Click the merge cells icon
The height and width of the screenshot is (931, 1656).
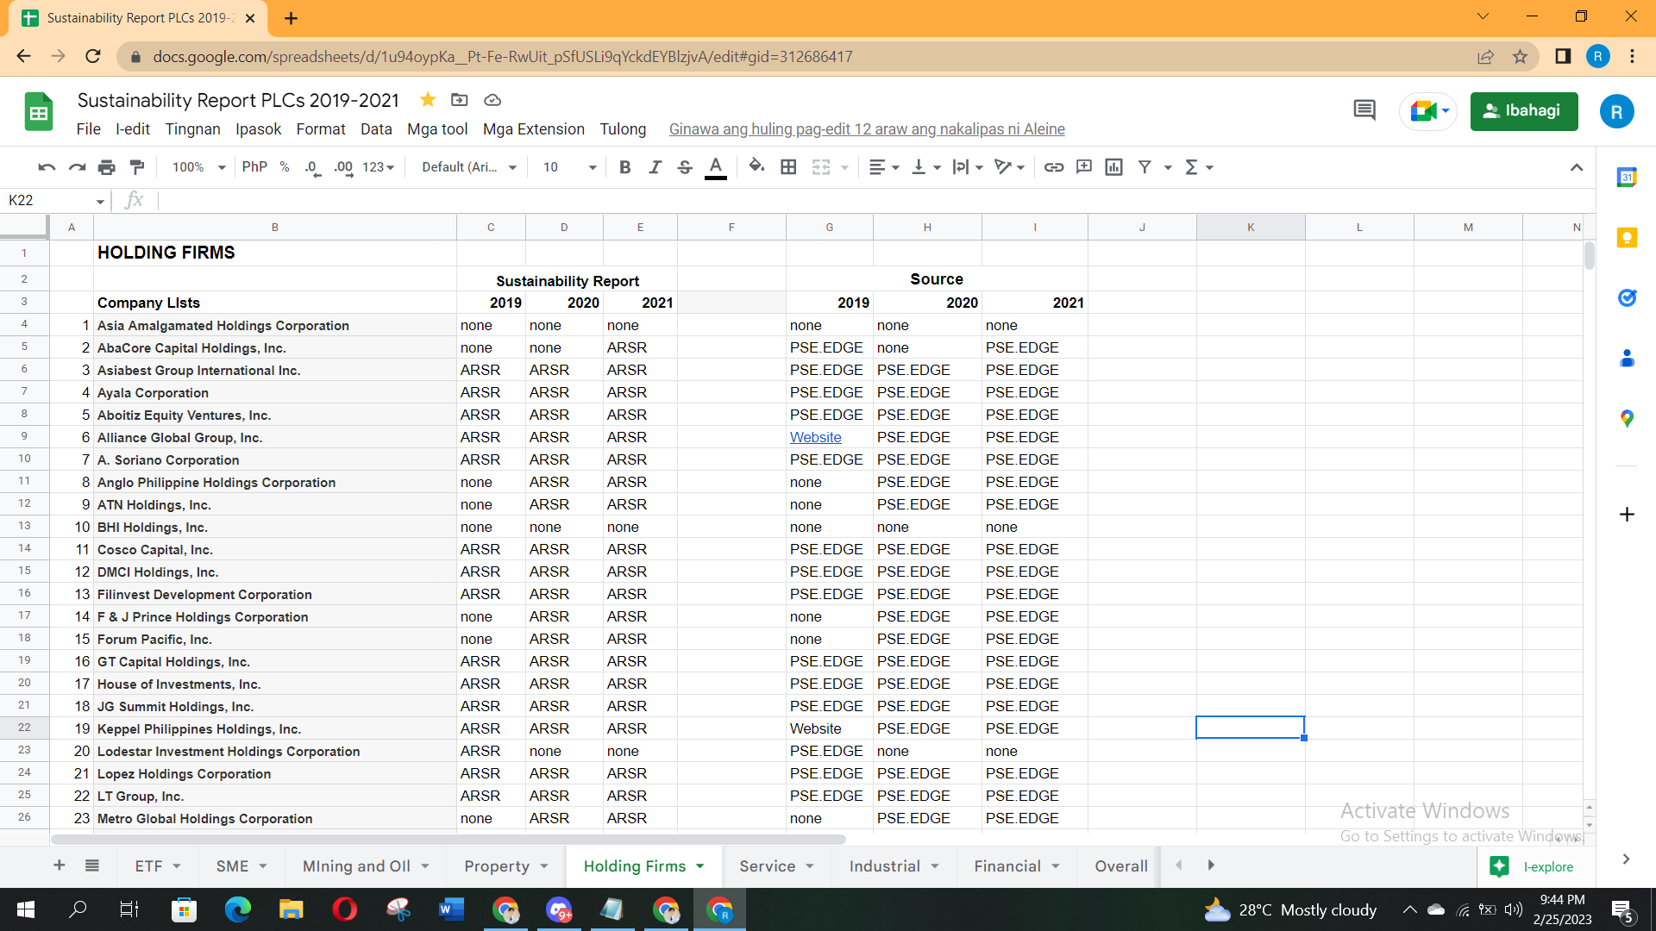821,167
